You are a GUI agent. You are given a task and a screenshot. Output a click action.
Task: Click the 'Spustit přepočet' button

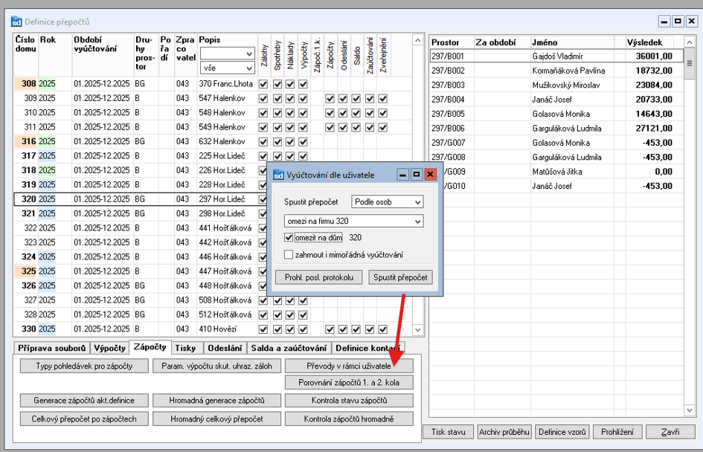[400, 277]
